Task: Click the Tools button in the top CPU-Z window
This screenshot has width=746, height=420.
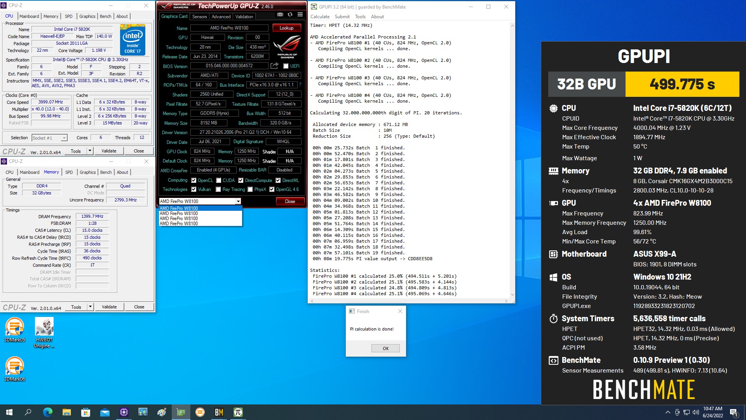Action: click(x=76, y=151)
